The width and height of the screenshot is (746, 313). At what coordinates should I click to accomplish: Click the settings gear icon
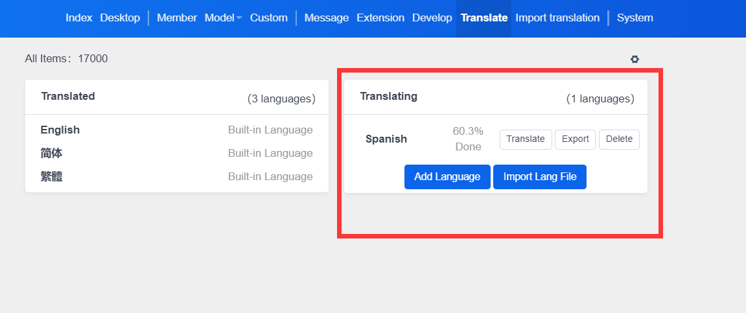[635, 59]
